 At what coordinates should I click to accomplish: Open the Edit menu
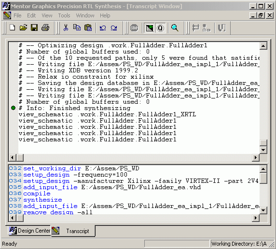(x=31, y=15)
